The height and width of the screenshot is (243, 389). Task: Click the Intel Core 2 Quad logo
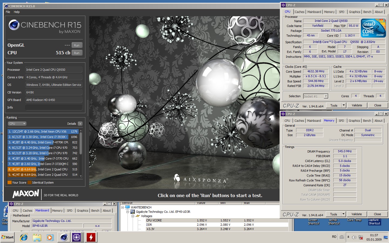[374, 28]
